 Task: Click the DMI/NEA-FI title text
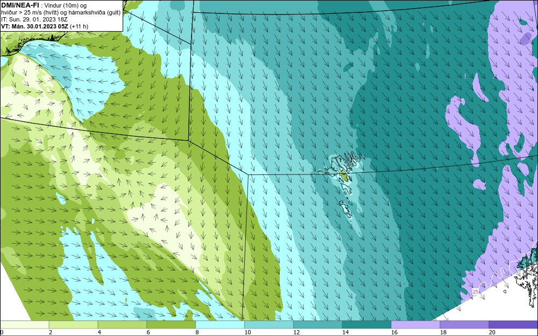(x=20, y=5)
